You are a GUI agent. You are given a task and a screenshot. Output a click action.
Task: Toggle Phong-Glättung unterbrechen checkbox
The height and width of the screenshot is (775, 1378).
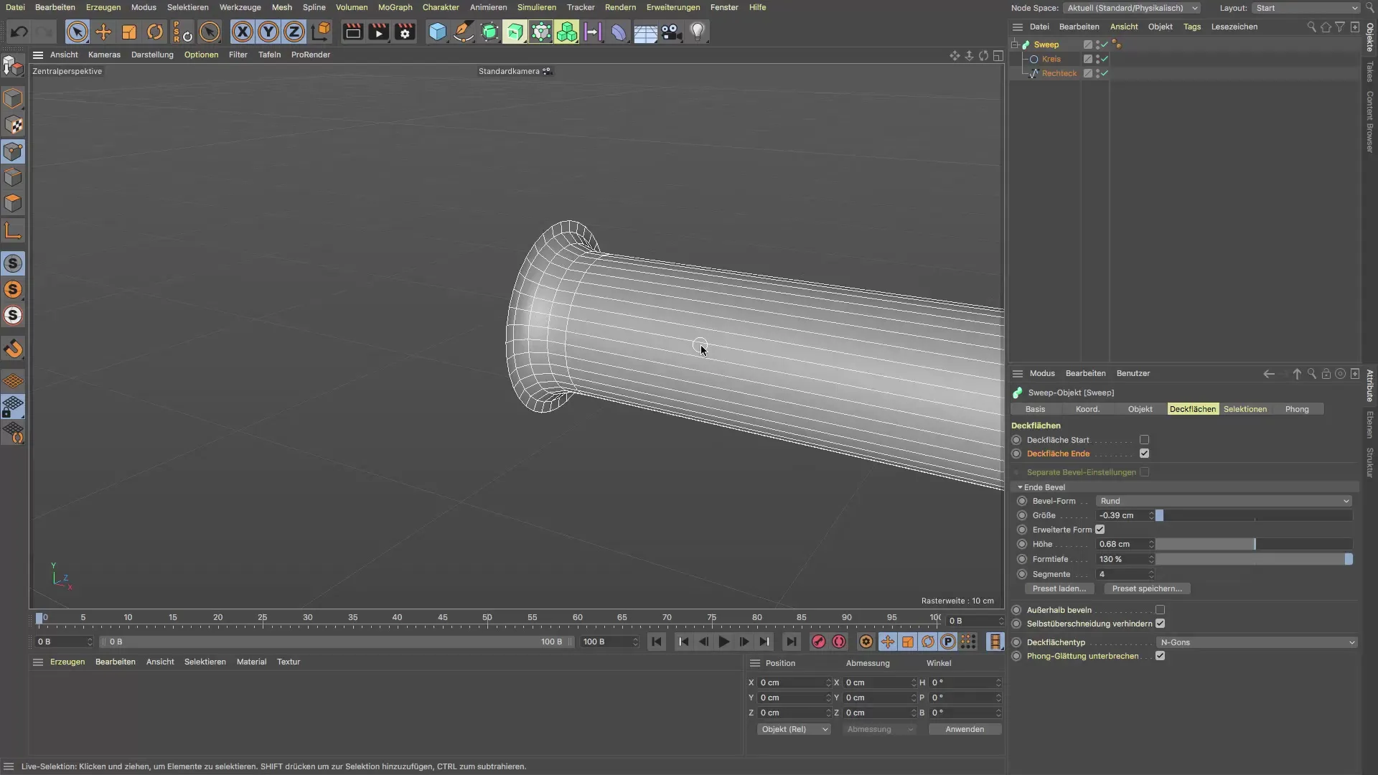[1160, 656]
